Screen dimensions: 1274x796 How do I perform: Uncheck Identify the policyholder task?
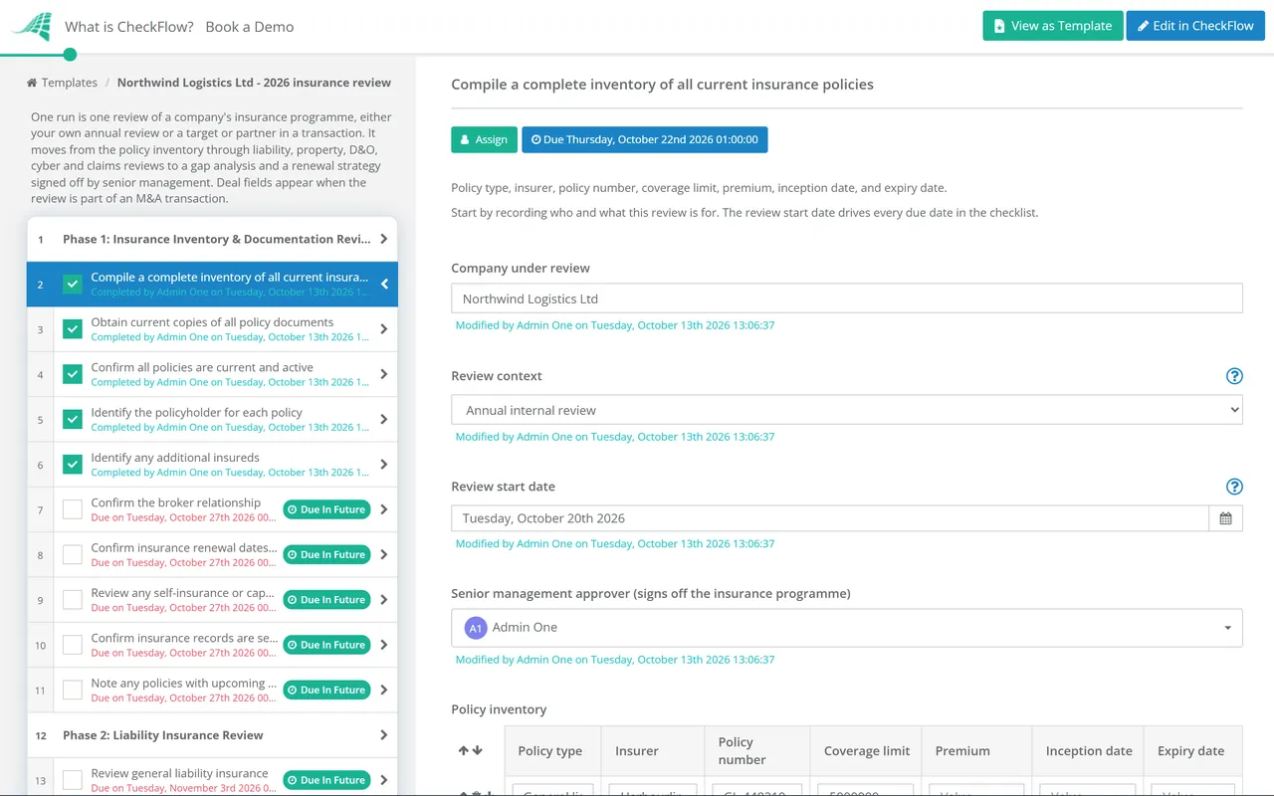point(73,420)
